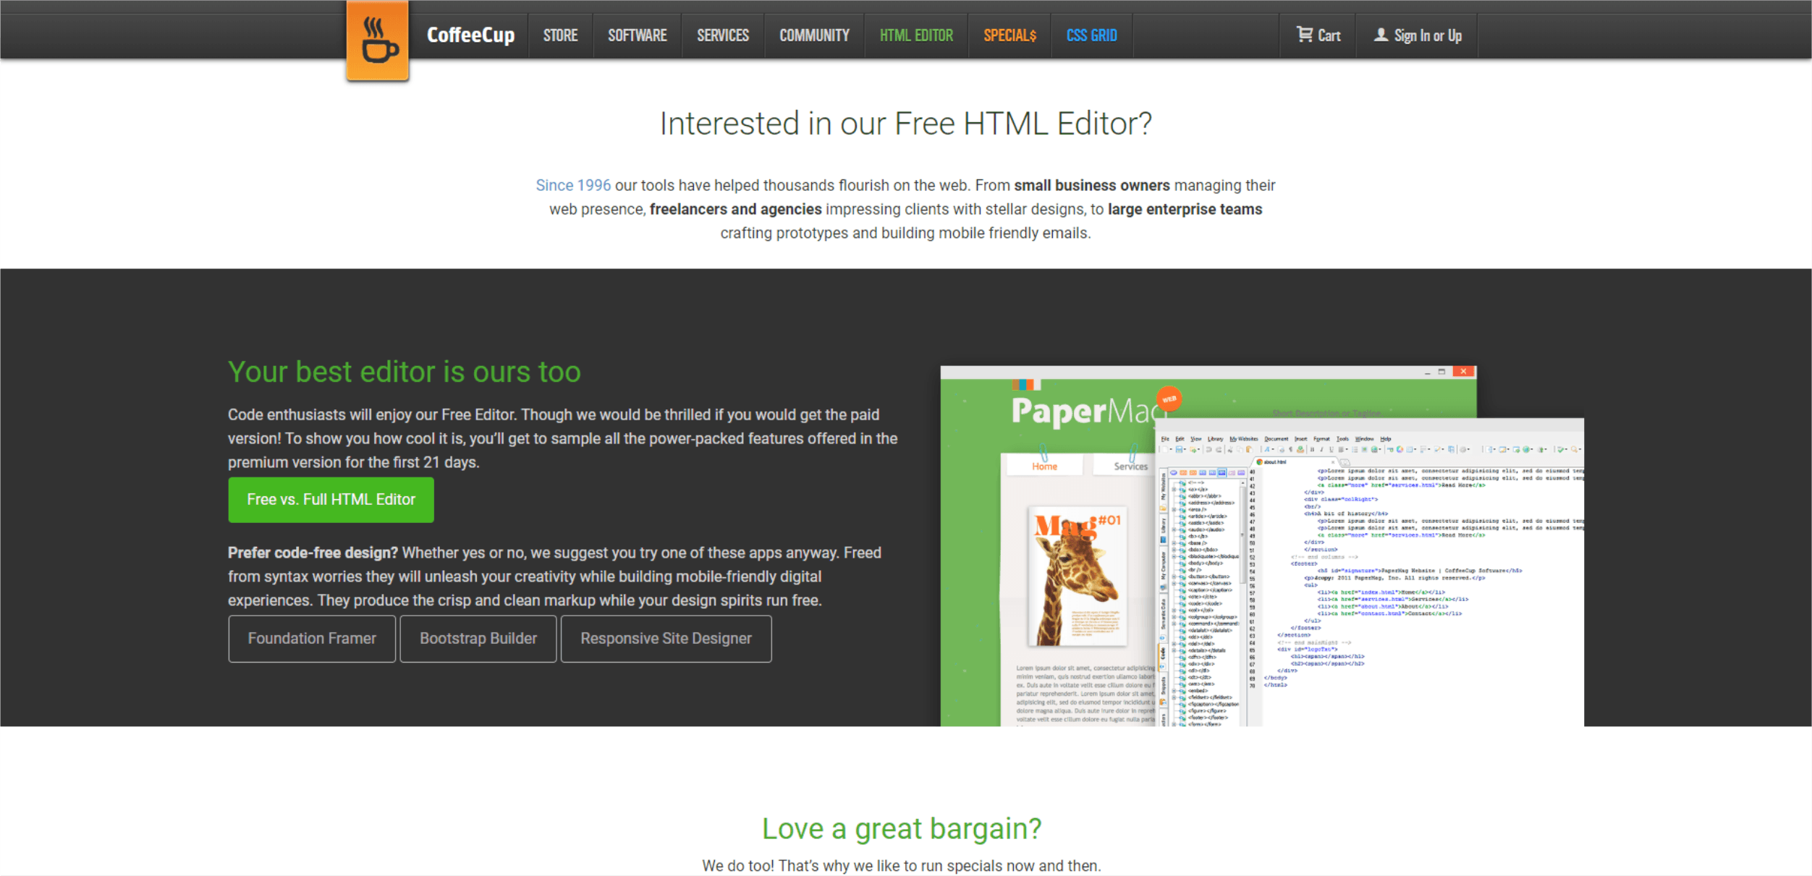Click the Home tab in PaperMag preview
1812x876 pixels.
(x=1044, y=467)
